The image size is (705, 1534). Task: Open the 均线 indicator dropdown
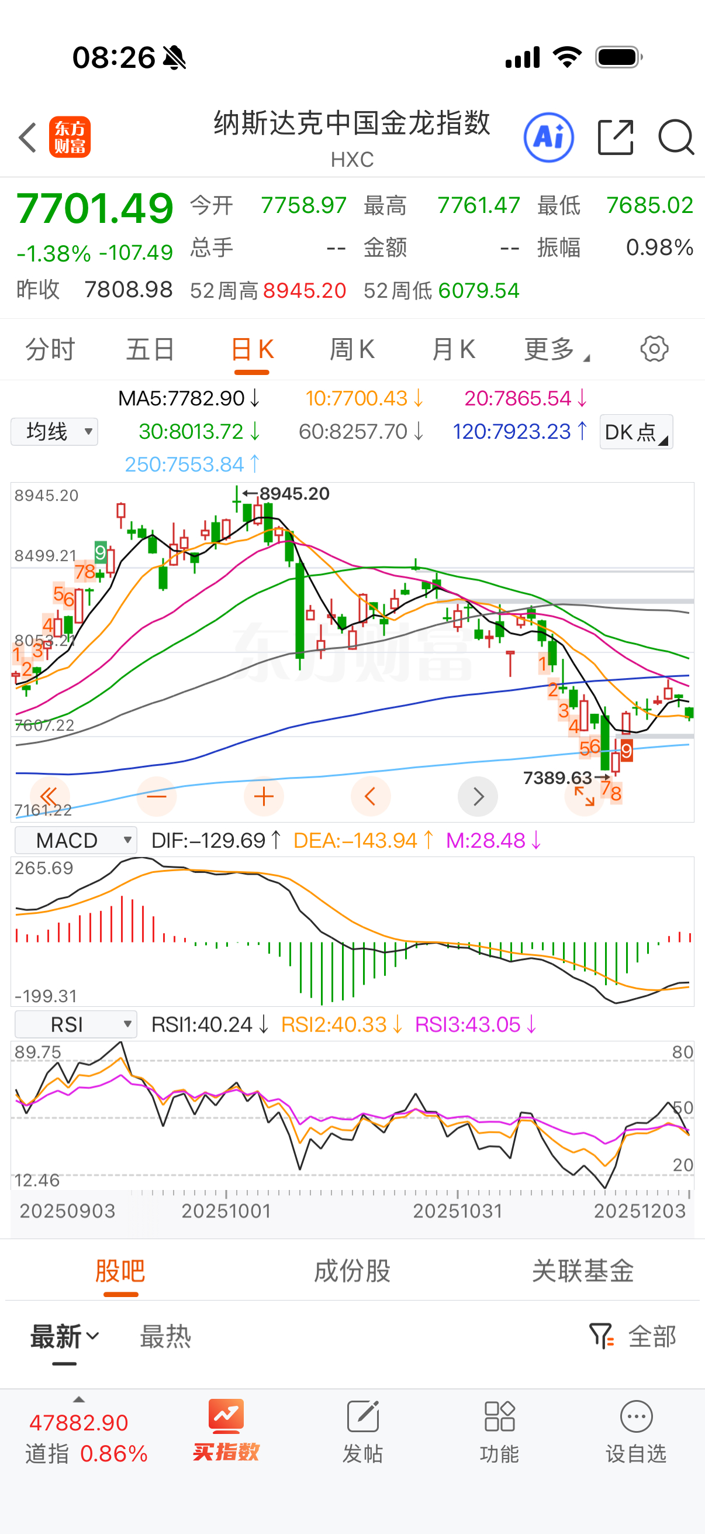54,432
